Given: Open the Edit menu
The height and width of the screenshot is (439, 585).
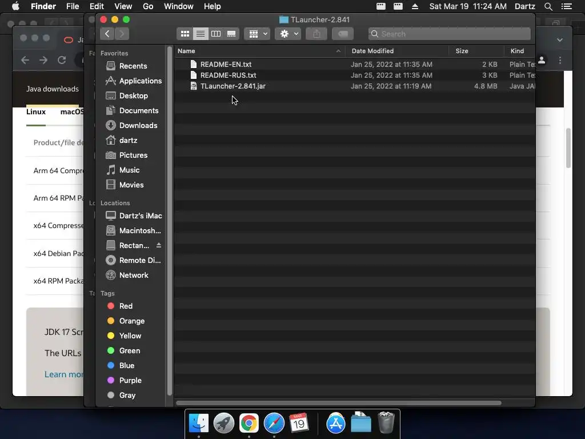Looking at the screenshot, I should 97,6.
